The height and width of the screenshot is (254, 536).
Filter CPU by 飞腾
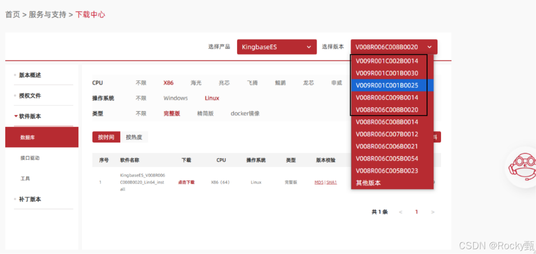click(x=252, y=83)
